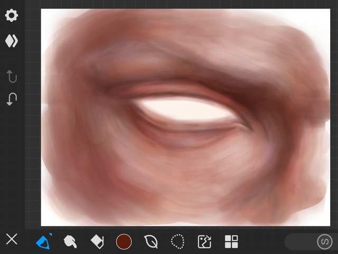338x254 pixels.
Task: Select the smudge blend tool
Action: [70, 242]
